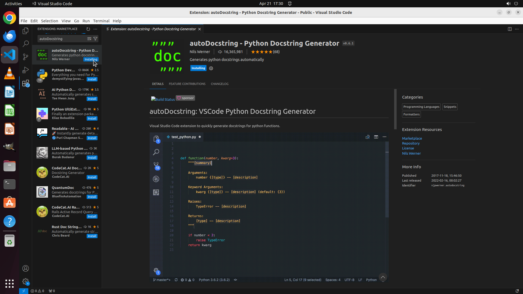Click the Accounts icon in activity bar
The height and width of the screenshot is (294, 523).
[x=26, y=268]
